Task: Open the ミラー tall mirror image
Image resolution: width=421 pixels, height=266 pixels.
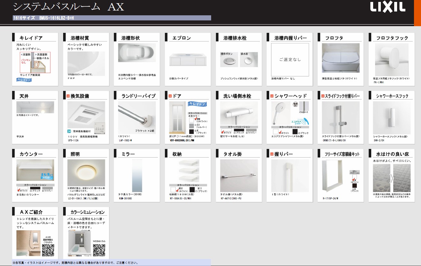Action: point(137,175)
